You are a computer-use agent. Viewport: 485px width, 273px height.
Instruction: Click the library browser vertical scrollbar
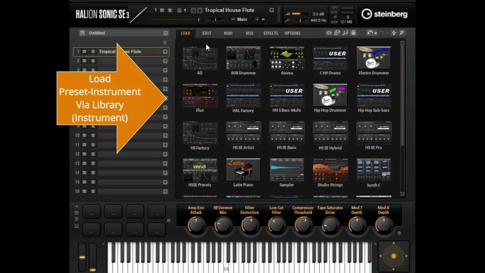402,95
